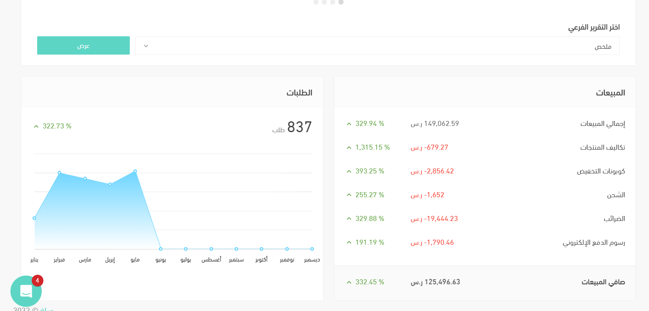Click the صافي المبيعات net sales label
This screenshot has width=649, height=311.
pyautogui.click(x=603, y=282)
